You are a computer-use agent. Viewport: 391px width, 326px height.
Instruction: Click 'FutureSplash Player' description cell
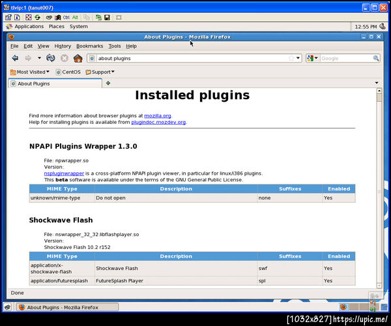click(176, 281)
